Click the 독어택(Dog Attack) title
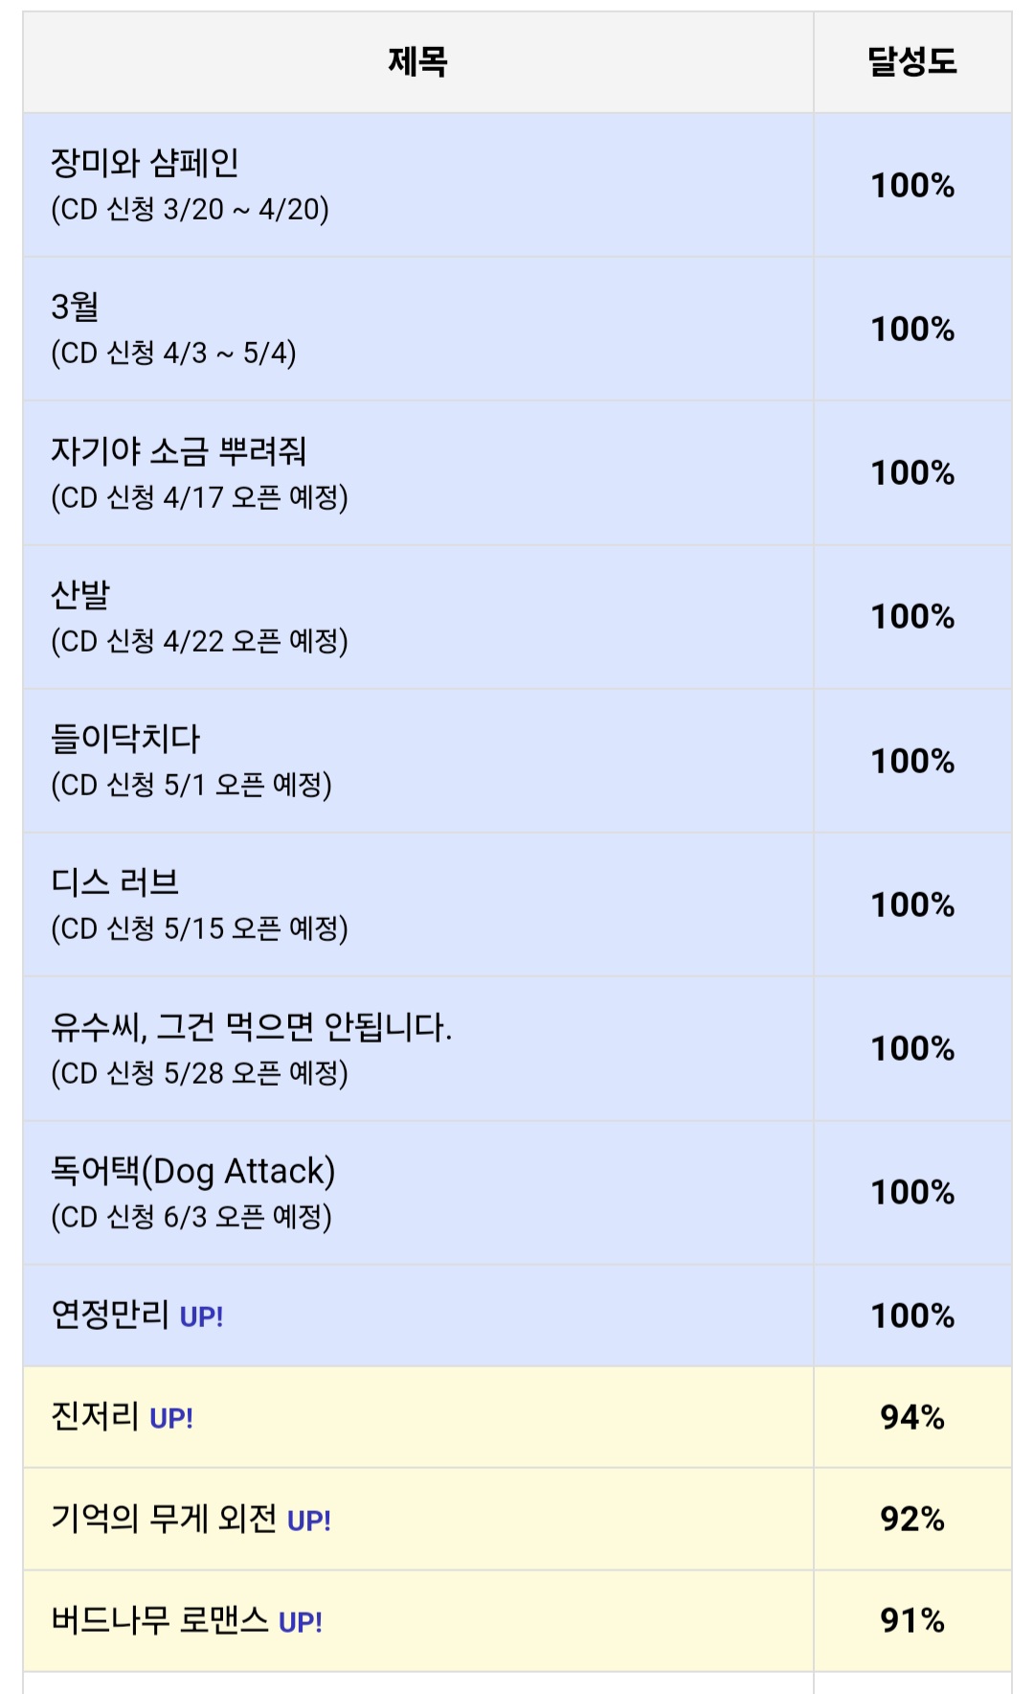Viewport: 1034px width, 1694px height. (192, 1171)
